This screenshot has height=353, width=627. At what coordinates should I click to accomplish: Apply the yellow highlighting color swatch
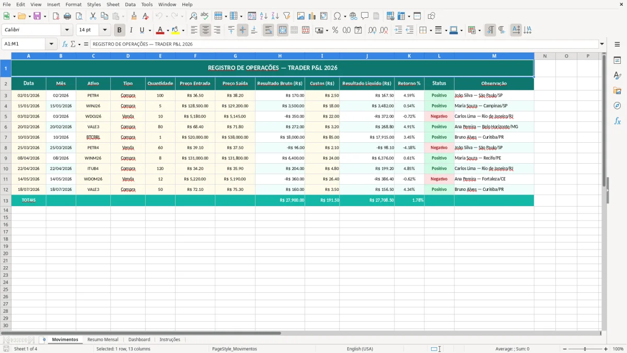click(176, 30)
